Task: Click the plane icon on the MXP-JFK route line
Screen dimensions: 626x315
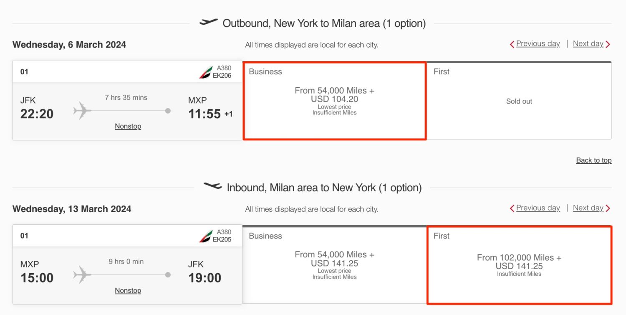Action: [x=82, y=274]
